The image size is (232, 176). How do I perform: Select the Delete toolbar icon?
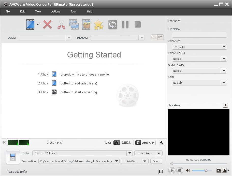coord(47,24)
